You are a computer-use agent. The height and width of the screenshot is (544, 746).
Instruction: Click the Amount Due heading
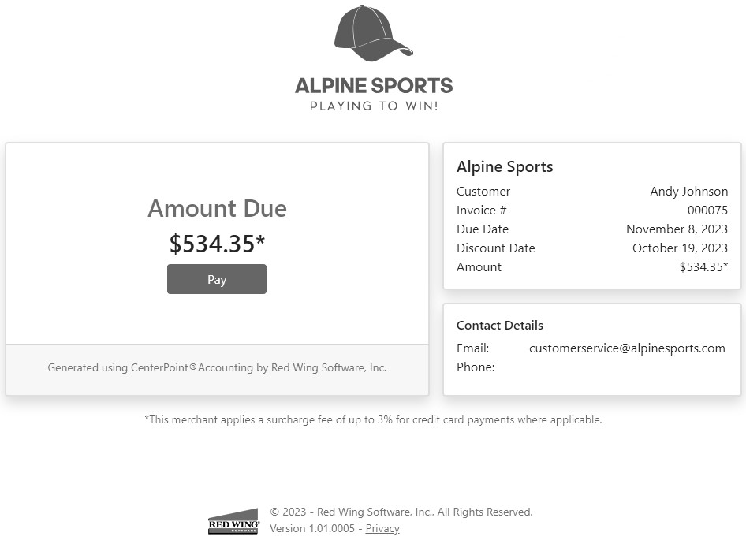[217, 208]
